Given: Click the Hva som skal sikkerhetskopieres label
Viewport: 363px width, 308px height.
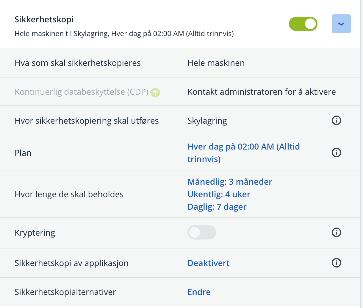Looking at the screenshot, I should (78, 63).
